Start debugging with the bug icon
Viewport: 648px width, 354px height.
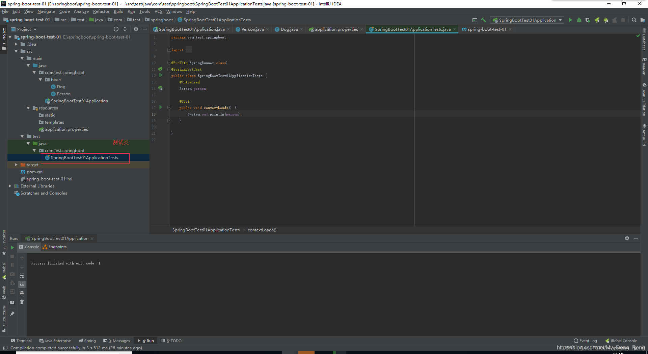coord(579,20)
